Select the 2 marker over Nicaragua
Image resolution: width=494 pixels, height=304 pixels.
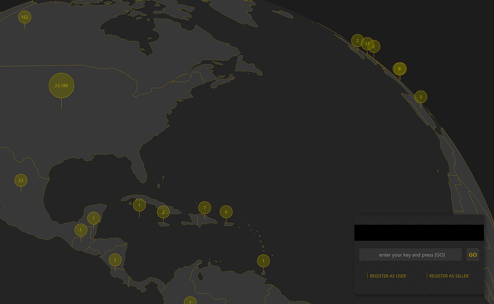115,260
